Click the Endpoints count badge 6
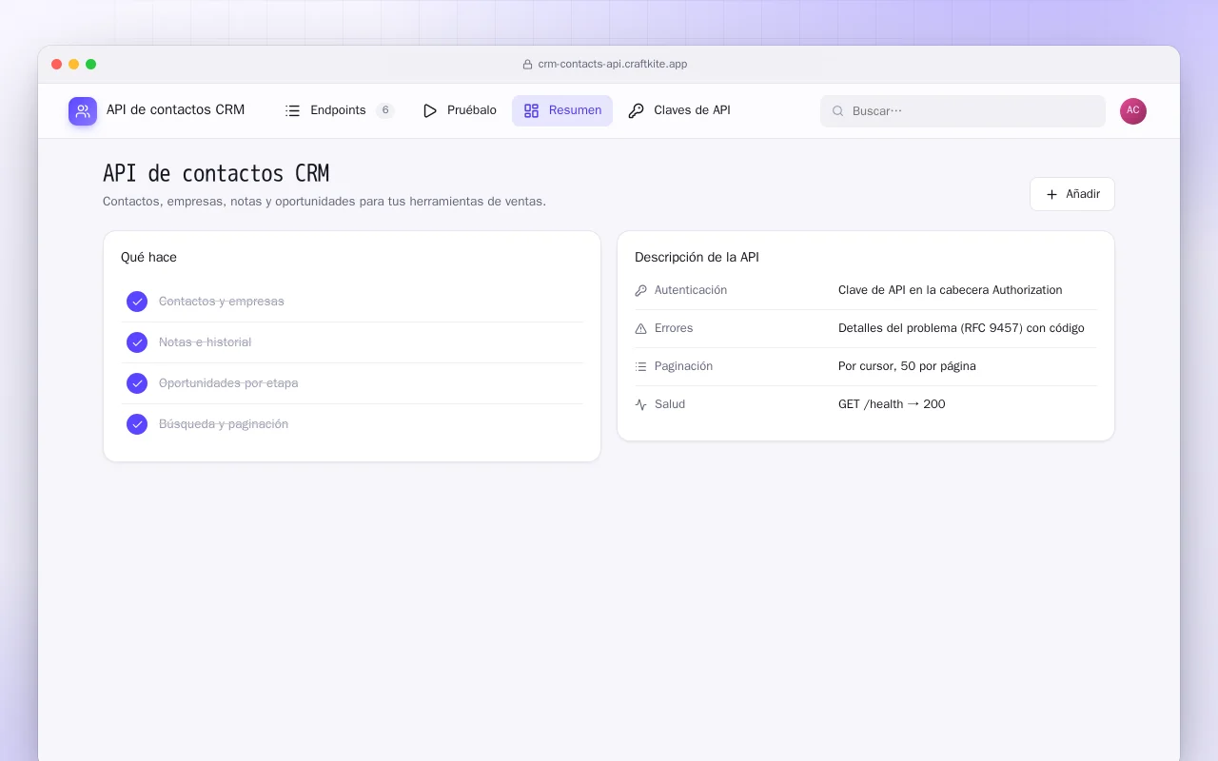The width and height of the screenshot is (1218, 761). point(385,110)
